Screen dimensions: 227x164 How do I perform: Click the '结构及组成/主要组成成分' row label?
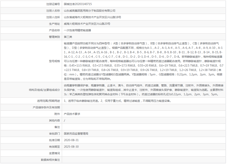[44, 90]
